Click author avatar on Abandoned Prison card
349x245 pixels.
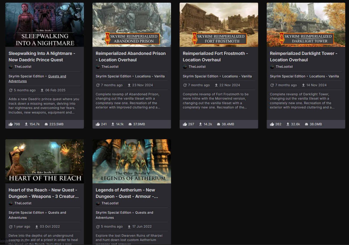(x=98, y=67)
